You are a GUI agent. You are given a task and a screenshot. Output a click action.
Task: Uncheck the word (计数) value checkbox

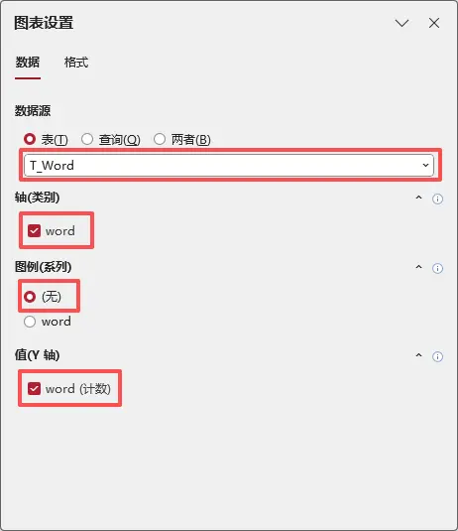[x=34, y=388]
